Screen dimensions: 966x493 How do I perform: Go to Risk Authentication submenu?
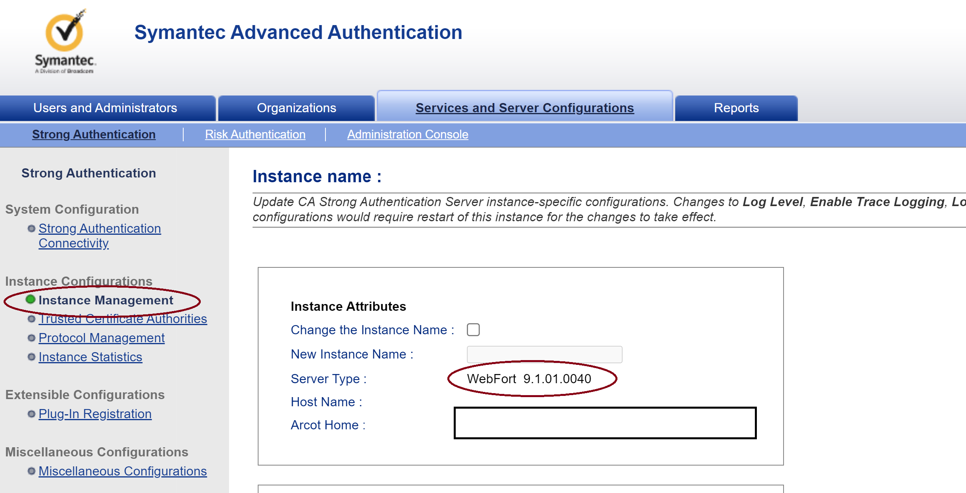point(255,134)
